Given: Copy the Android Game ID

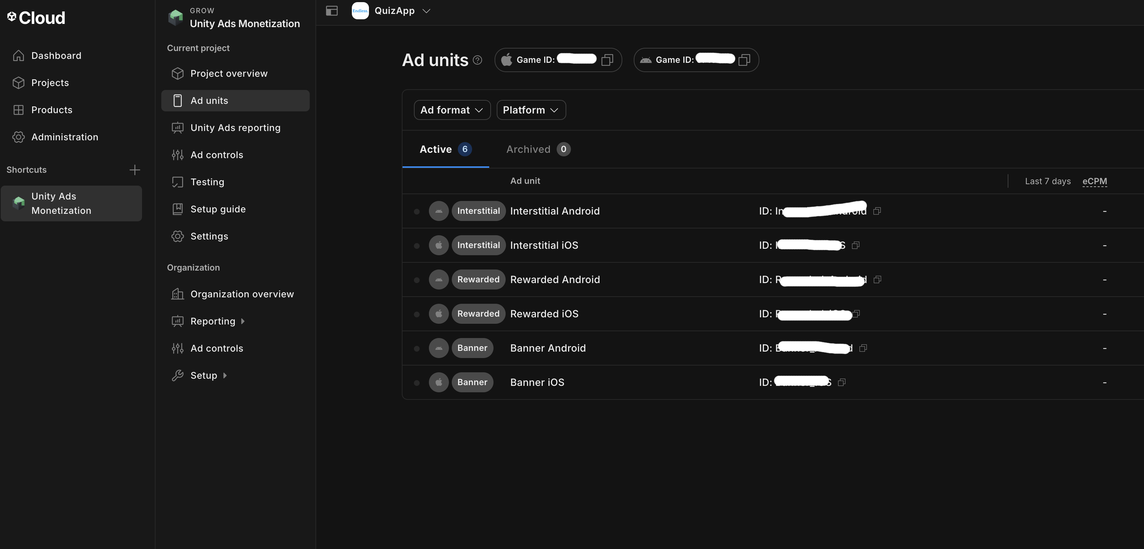Looking at the screenshot, I should 744,60.
